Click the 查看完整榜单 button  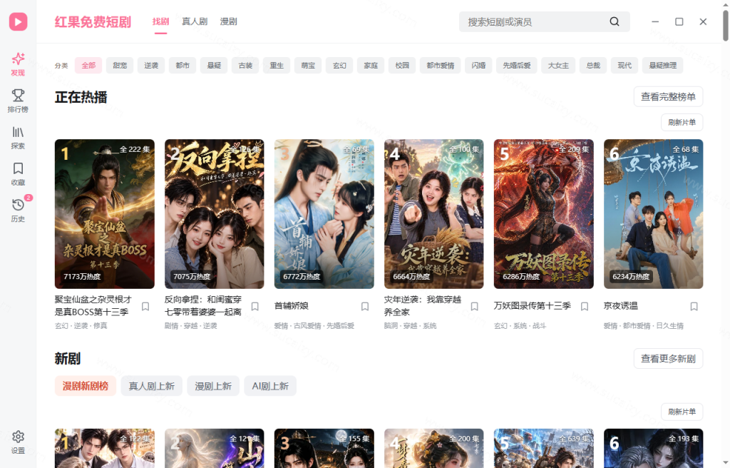pyautogui.click(x=668, y=96)
